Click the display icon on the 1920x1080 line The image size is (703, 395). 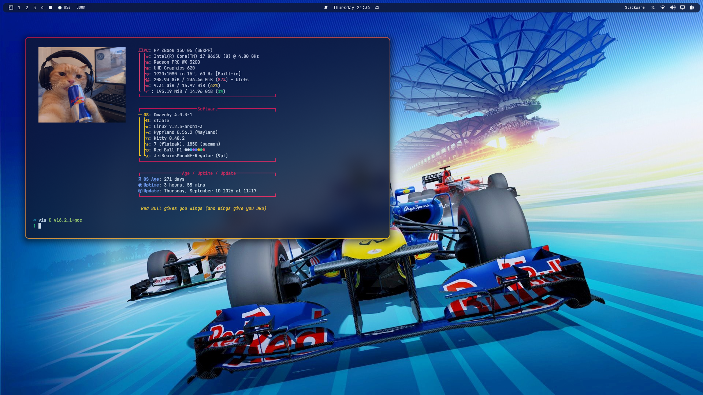[x=147, y=74]
